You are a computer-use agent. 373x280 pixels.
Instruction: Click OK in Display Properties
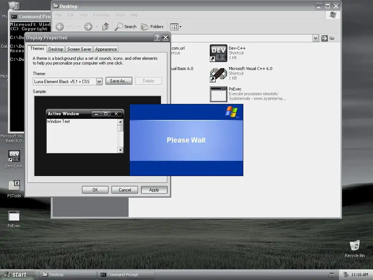click(x=95, y=190)
